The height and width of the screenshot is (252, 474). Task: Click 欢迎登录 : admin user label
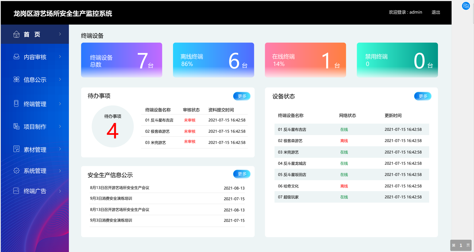pos(405,12)
